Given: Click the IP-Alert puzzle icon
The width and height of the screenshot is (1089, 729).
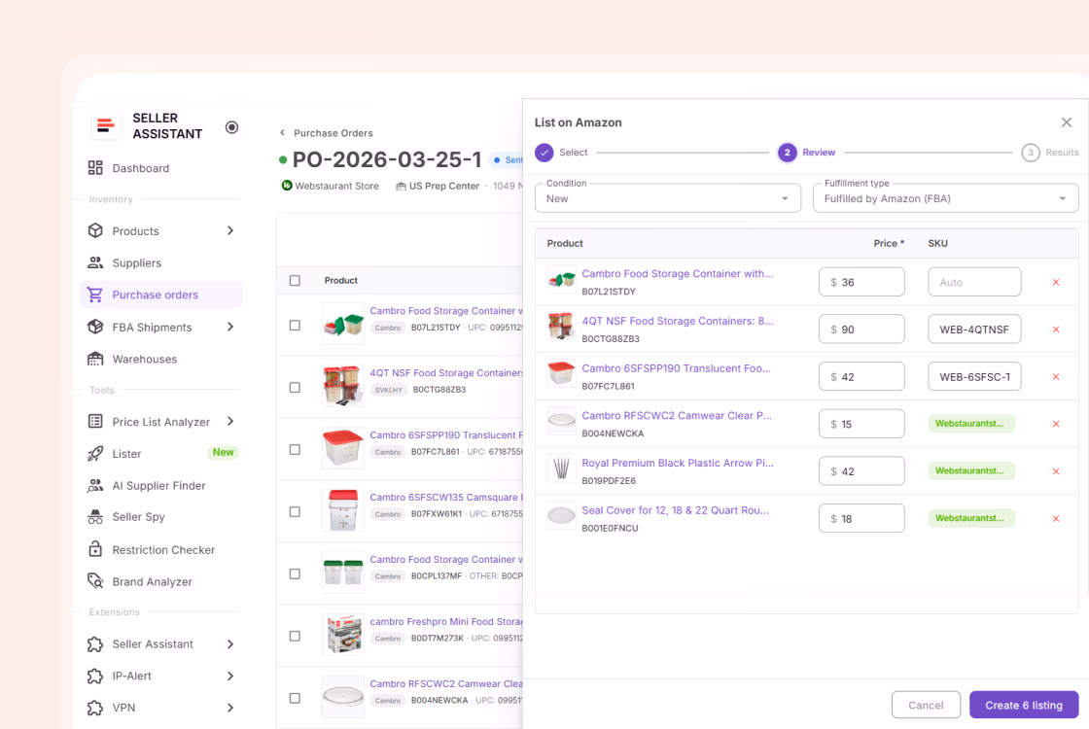Looking at the screenshot, I should [95, 676].
